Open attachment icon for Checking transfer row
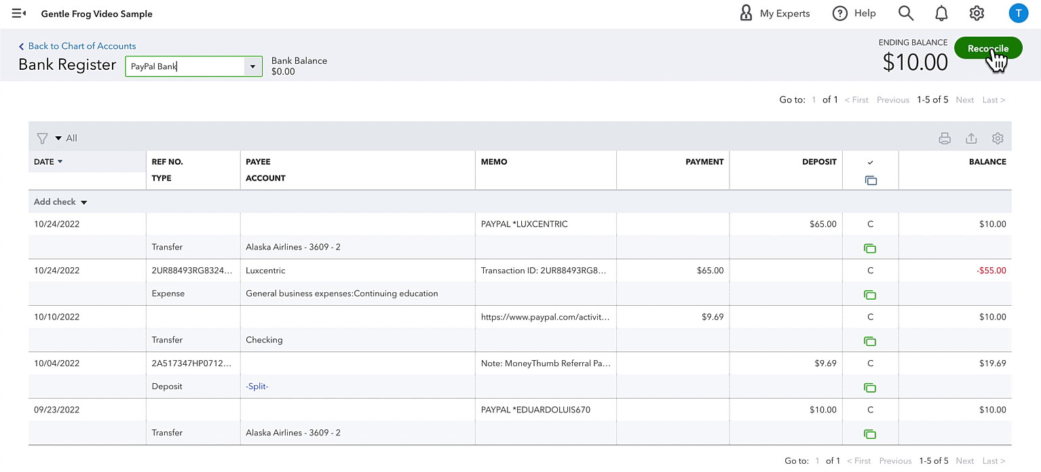The height and width of the screenshot is (472, 1041). coord(870,341)
